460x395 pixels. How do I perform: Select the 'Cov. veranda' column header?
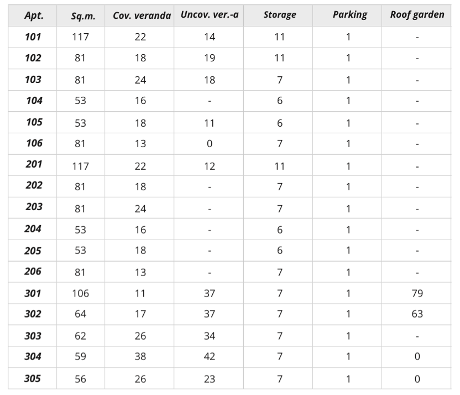click(142, 15)
